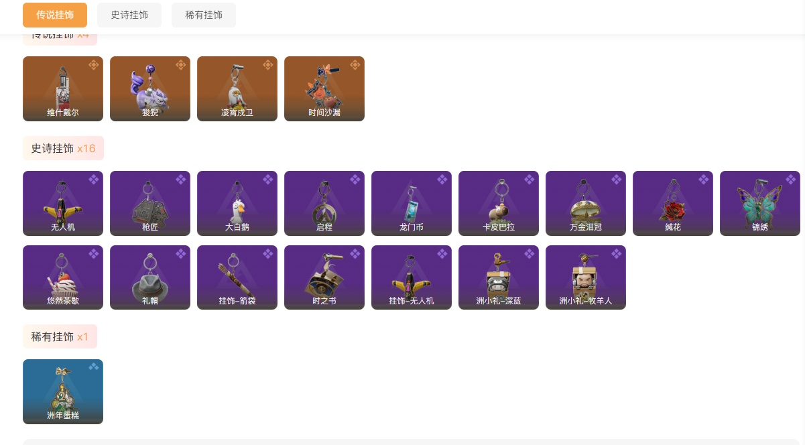
Task: Select the 锦绣 butterfly charm
Action: pyautogui.click(x=760, y=203)
